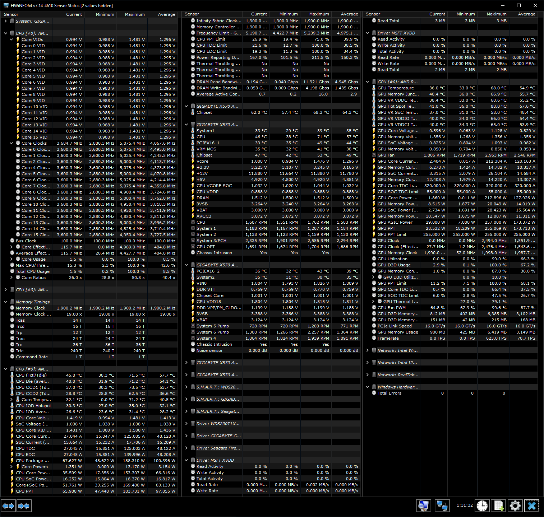Expand the Network: Intel Wi... group
The height and width of the screenshot is (517, 544).
pyautogui.click(x=367, y=350)
